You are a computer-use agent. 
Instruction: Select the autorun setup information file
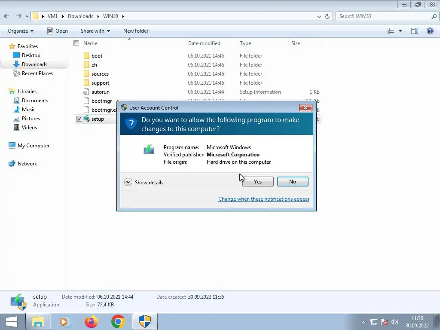tap(101, 92)
